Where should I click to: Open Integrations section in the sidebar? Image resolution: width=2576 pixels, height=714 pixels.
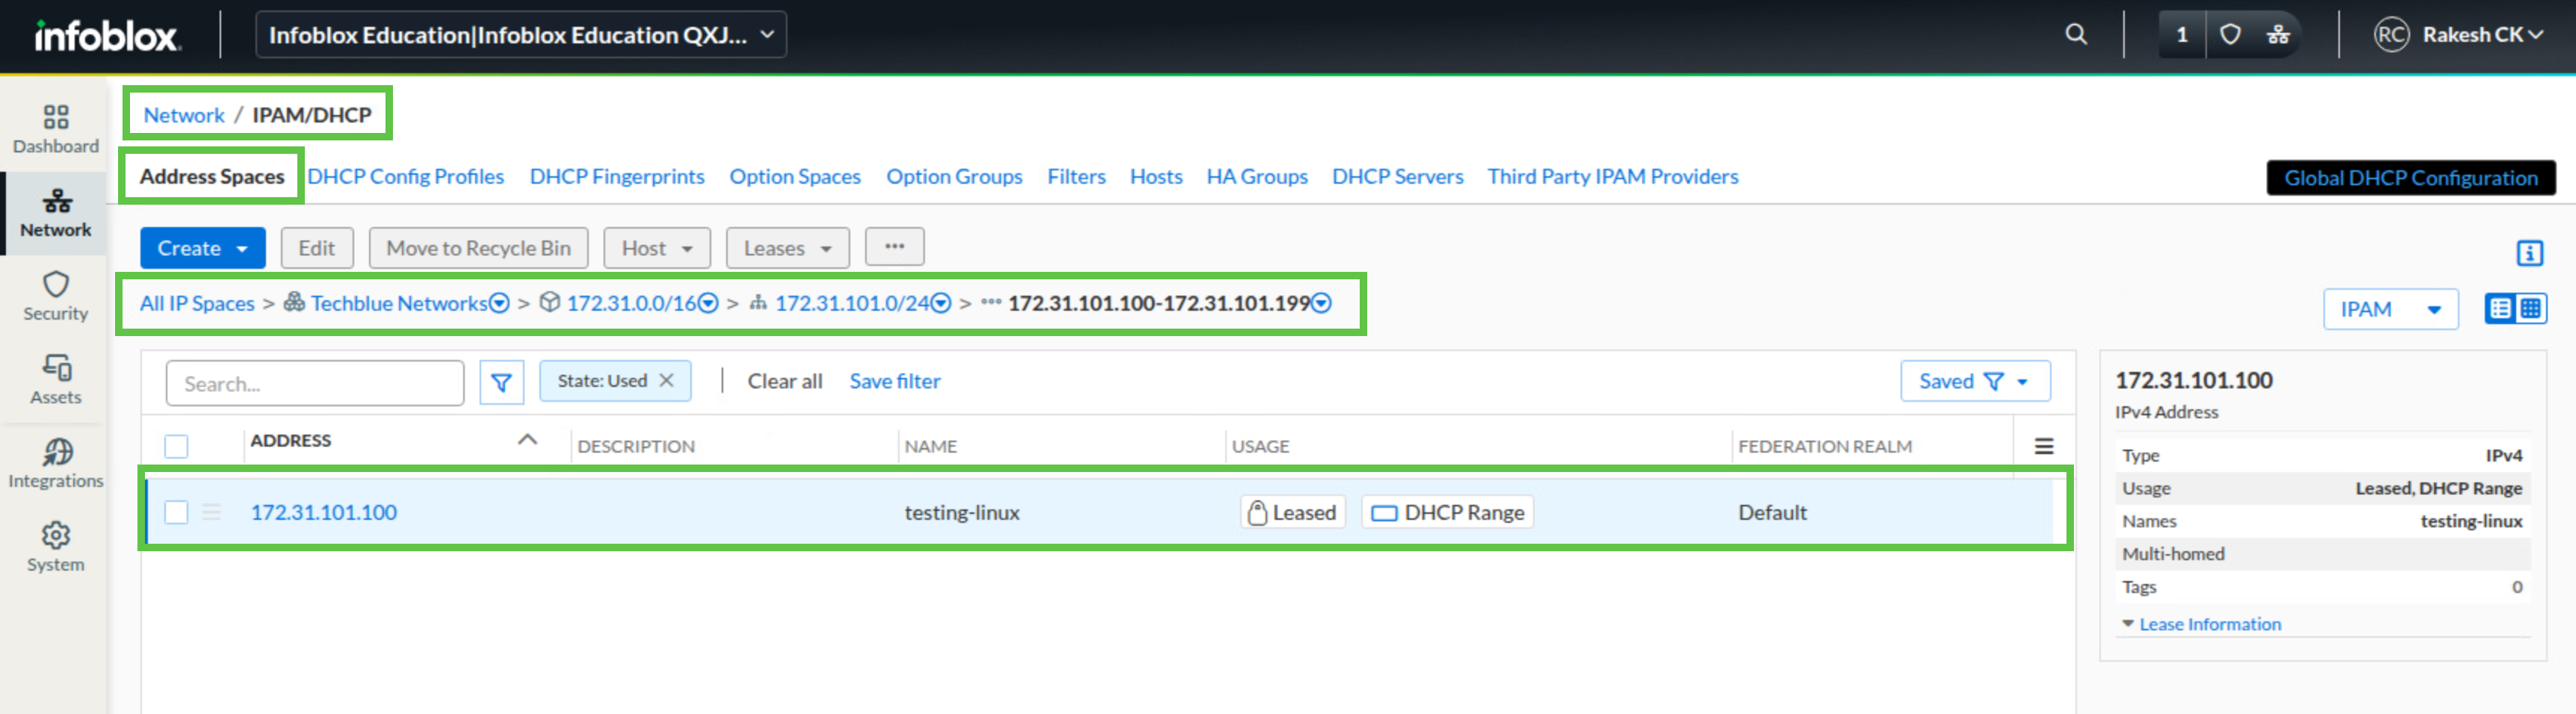click(x=56, y=465)
